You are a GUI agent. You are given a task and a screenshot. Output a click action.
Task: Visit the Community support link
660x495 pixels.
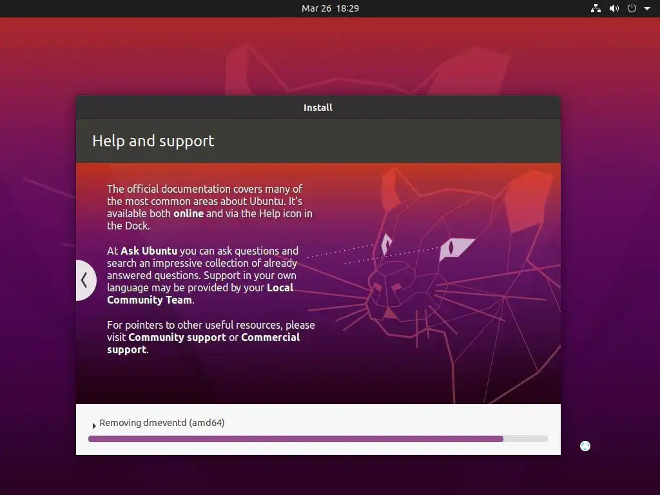click(177, 337)
